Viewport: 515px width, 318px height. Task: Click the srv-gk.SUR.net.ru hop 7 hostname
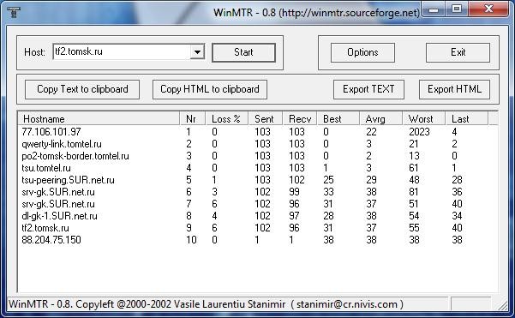(58, 204)
